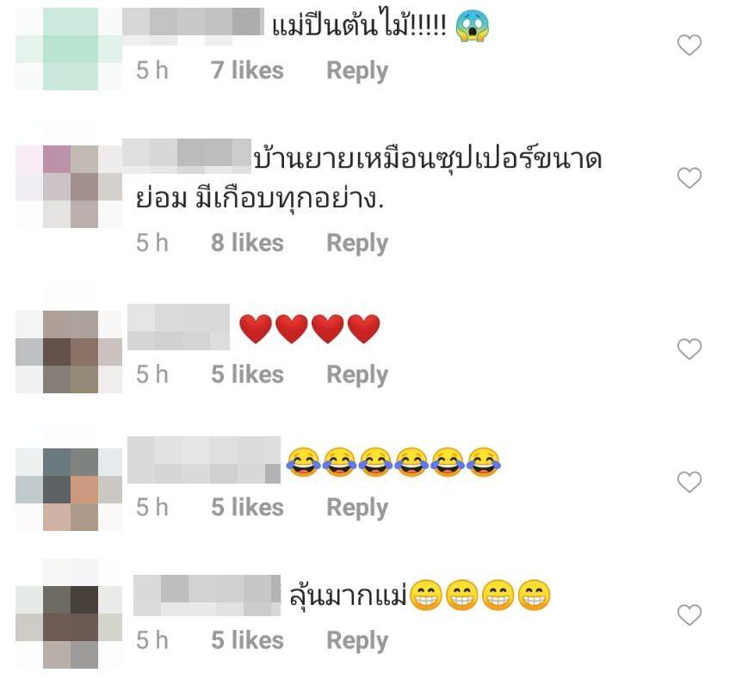Open avatar next to red hearts comment
Screen dimensions: 748x685
pyautogui.click(x=70, y=352)
